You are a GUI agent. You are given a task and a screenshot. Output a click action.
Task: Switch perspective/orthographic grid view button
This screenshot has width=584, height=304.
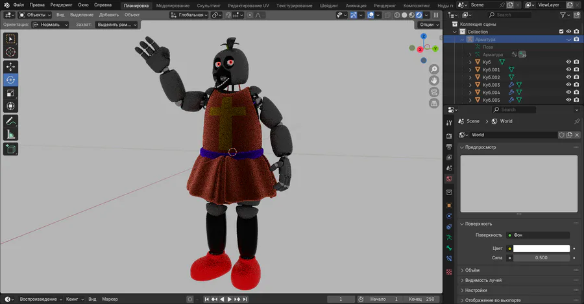pos(434,104)
